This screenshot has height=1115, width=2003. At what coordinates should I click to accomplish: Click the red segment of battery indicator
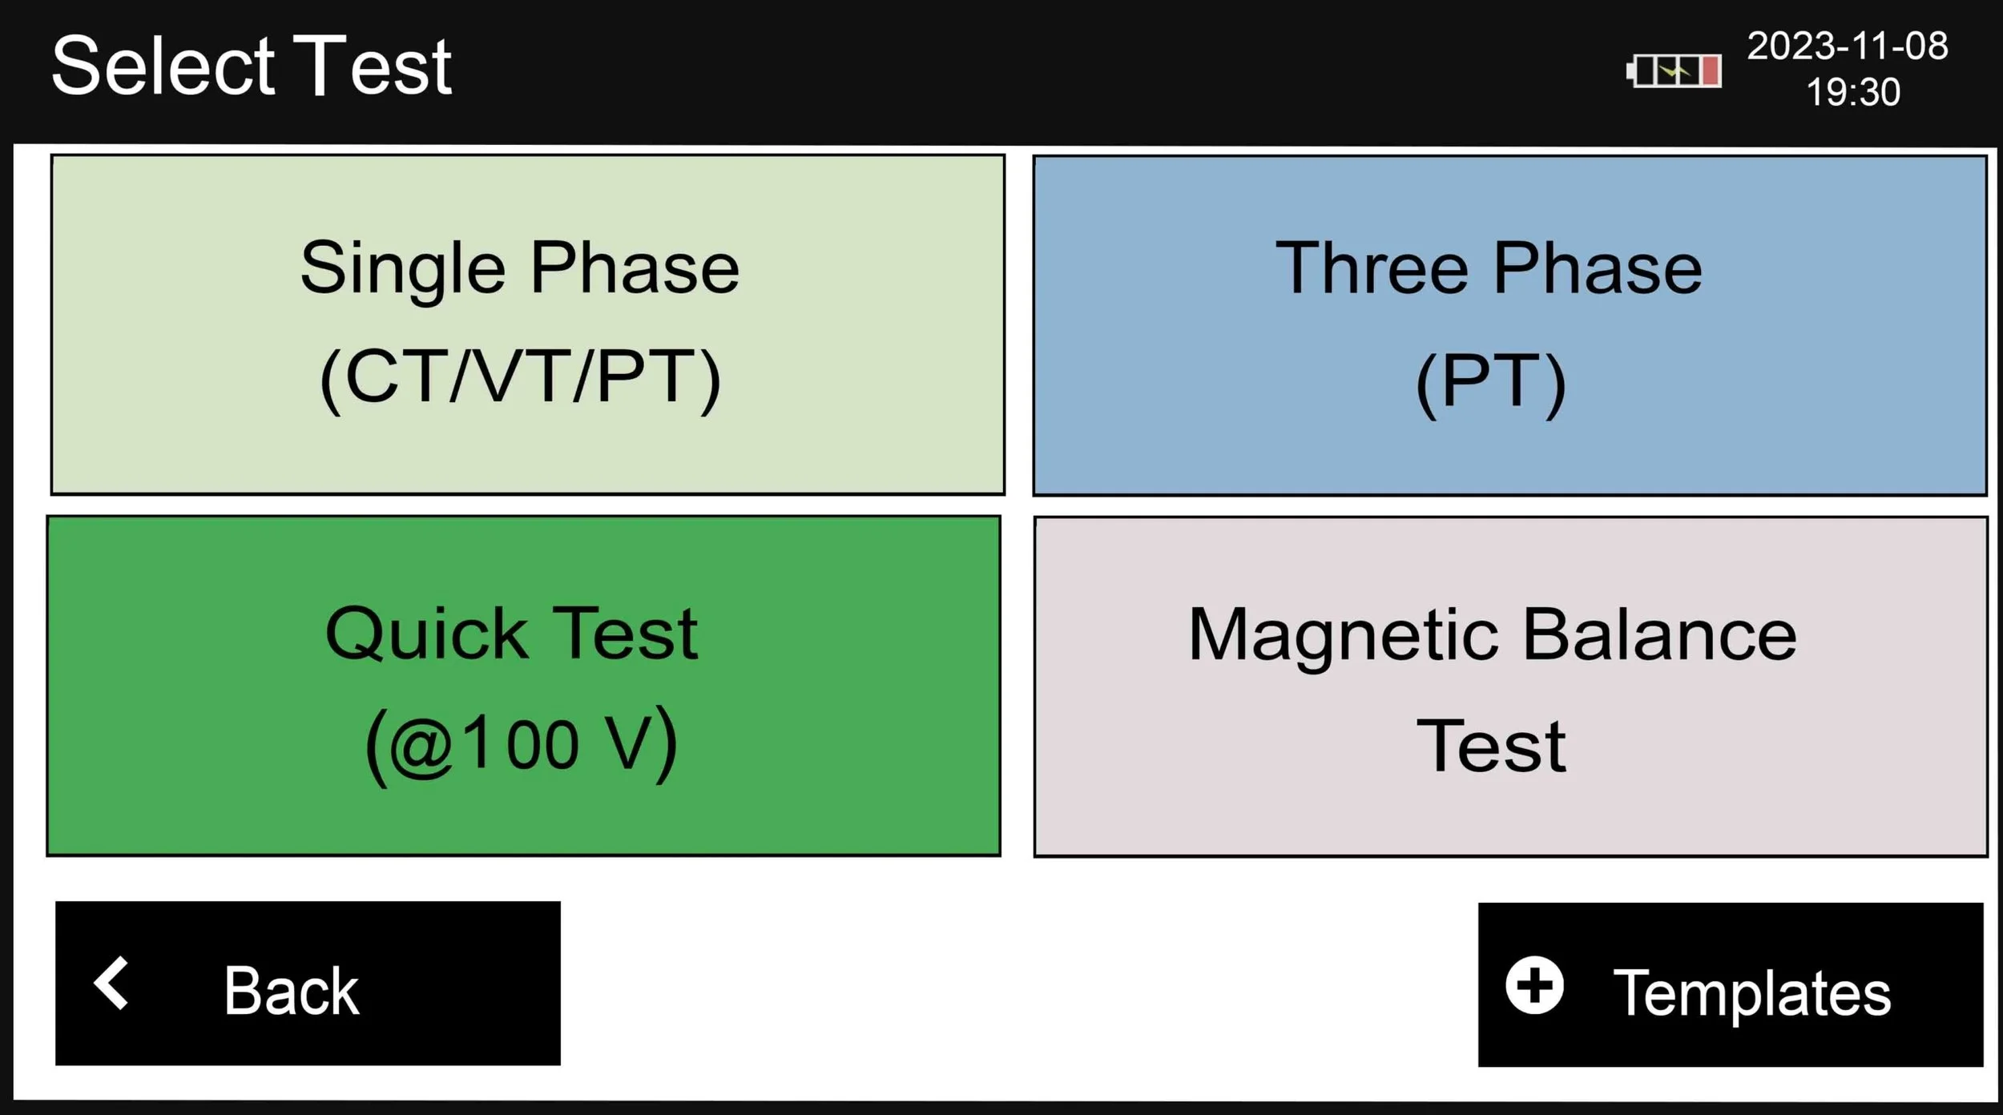pyautogui.click(x=1711, y=71)
